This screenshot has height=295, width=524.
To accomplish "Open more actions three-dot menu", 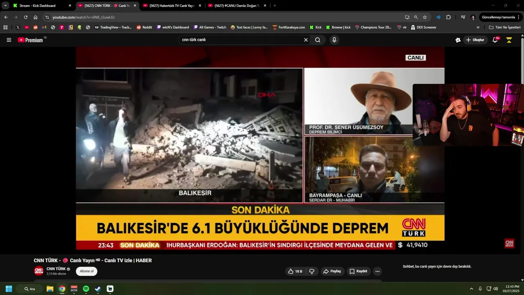I will [377, 271].
